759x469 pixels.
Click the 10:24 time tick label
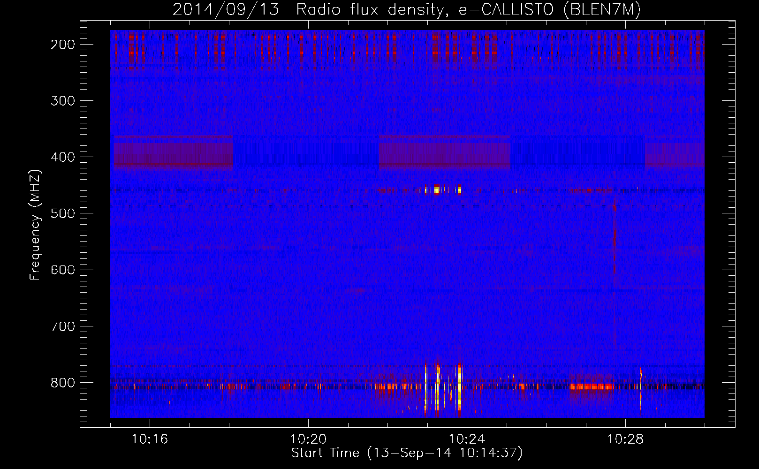(467, 439)
